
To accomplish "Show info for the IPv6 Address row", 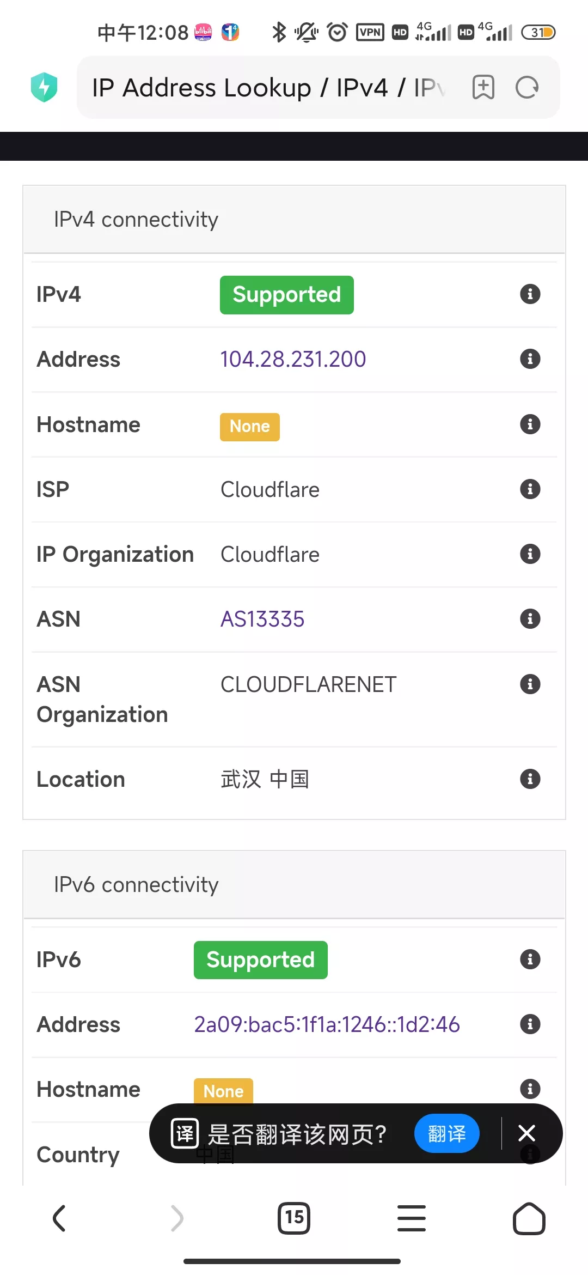I will click(x=530, y=1024).
